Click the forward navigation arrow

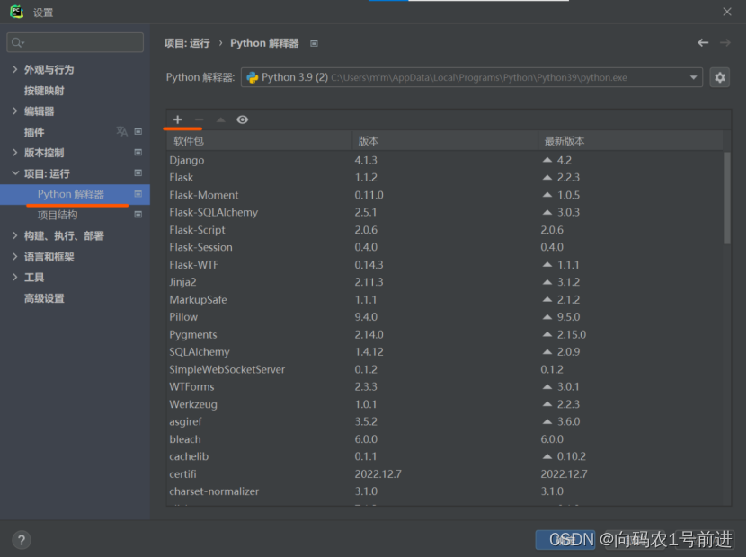725,43
